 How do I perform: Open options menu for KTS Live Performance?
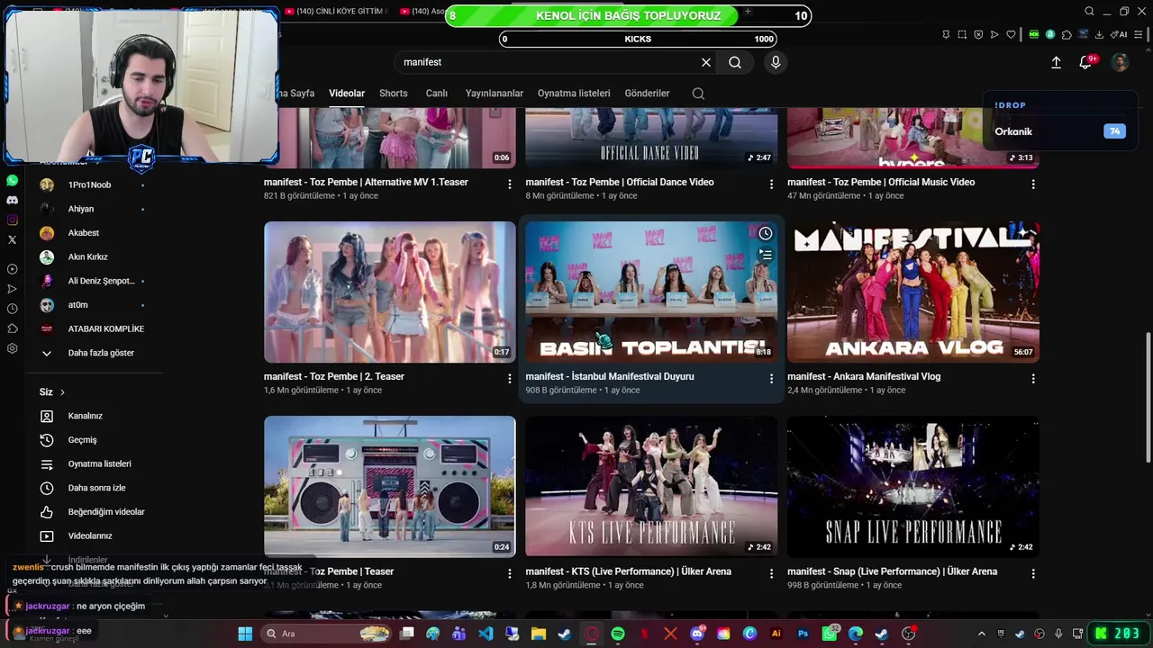click(x=771, y=573)
